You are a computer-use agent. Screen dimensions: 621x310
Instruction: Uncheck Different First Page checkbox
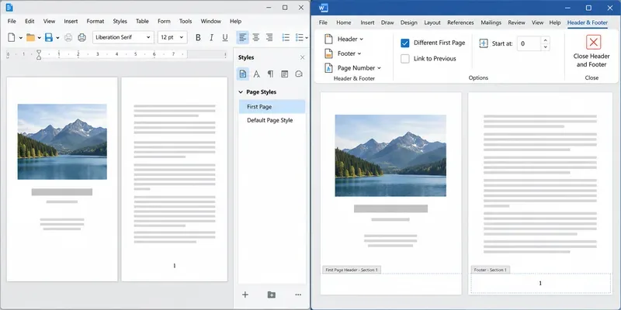click(x=404, y=43)
